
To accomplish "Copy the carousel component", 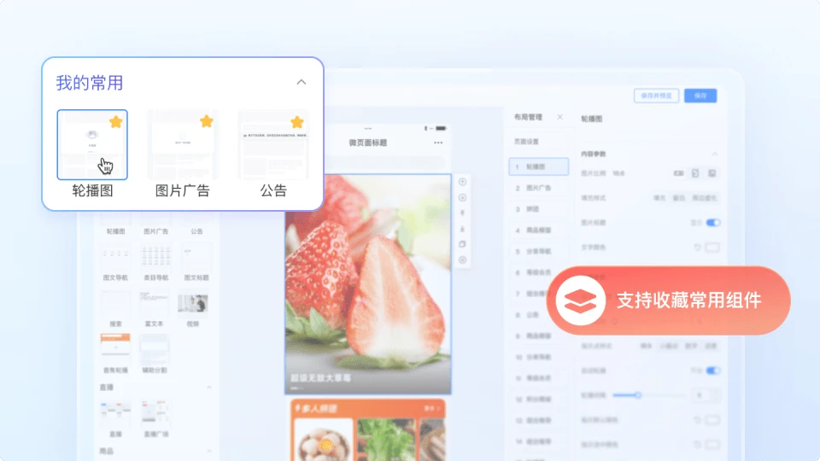I will coord(462,244).
